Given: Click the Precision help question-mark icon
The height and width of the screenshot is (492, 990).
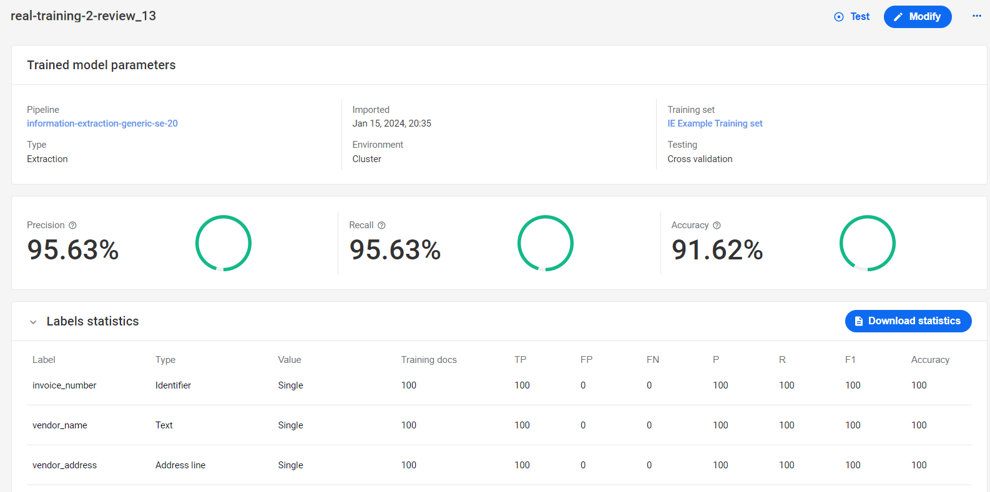Looking at the screenshot, I should coord(72,225).
